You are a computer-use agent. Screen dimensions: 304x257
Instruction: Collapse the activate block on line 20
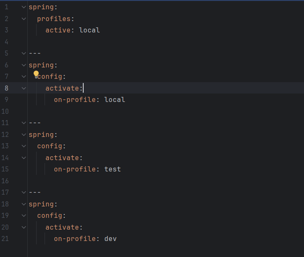pyautogui.click(x=24, y=227)
